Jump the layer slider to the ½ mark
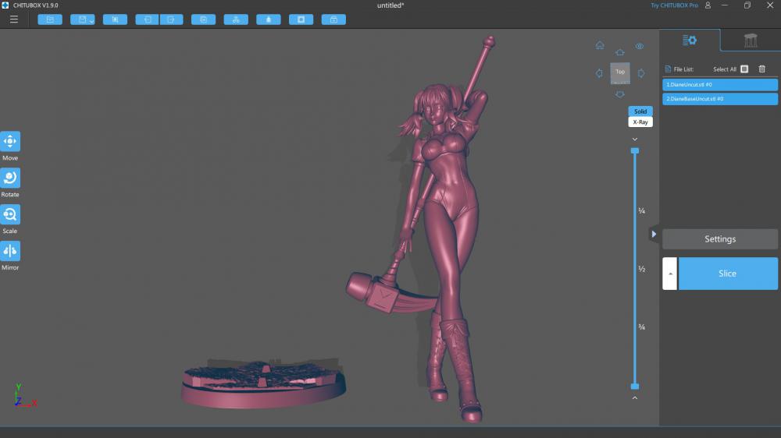 (642, 269)
